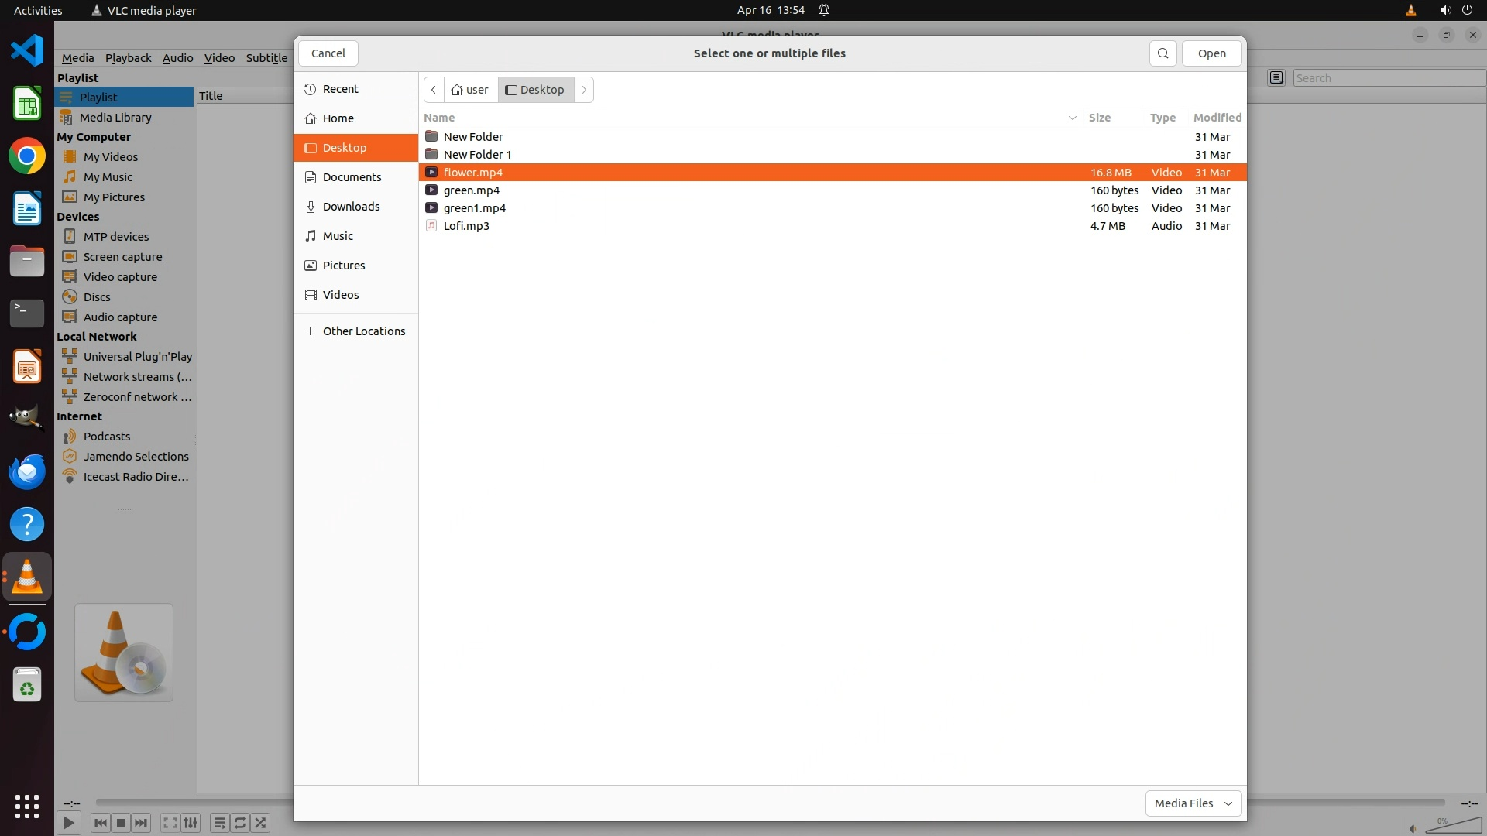The image size is (1487, 836).
Task: Toggle the fullscreen video button
Action: (x=170, y=823)
